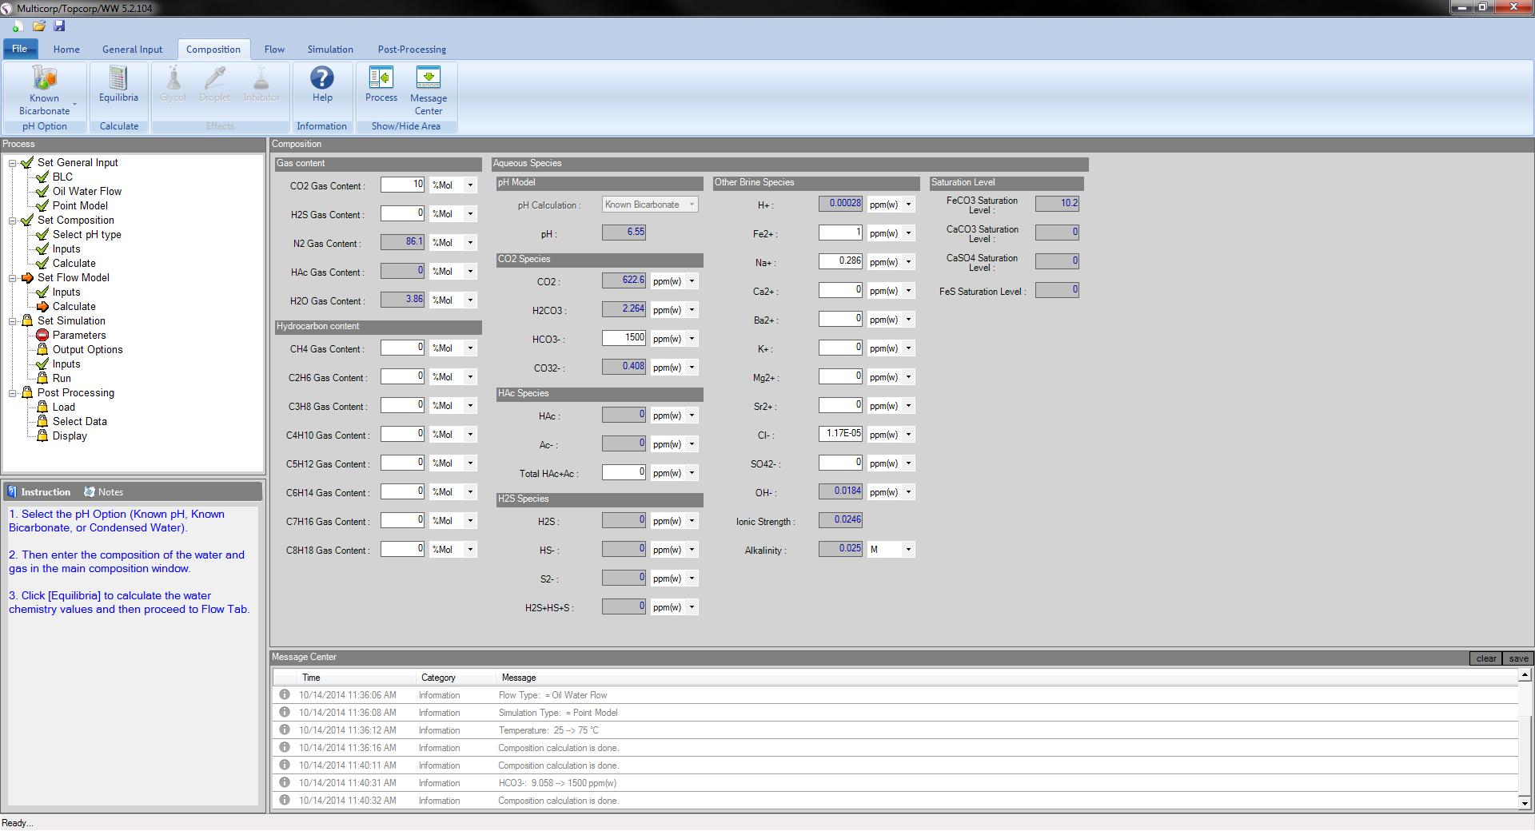This screenshot has height=831, width=1535.
Task: Open the Alkalinity unit dropdown
Action: tap(909, 549)
